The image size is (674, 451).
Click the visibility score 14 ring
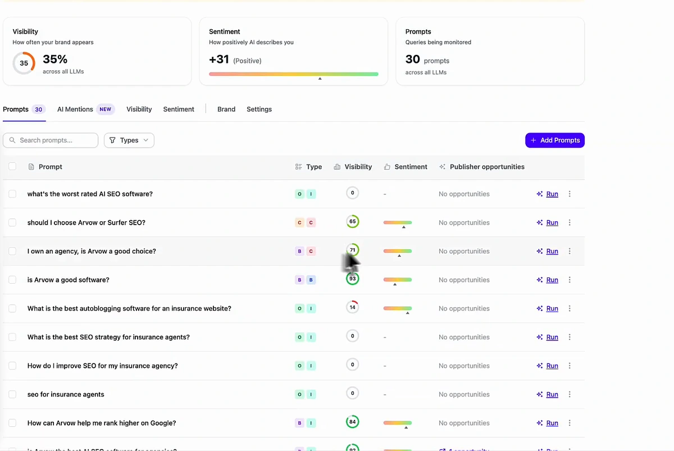(x=352, y=307)
